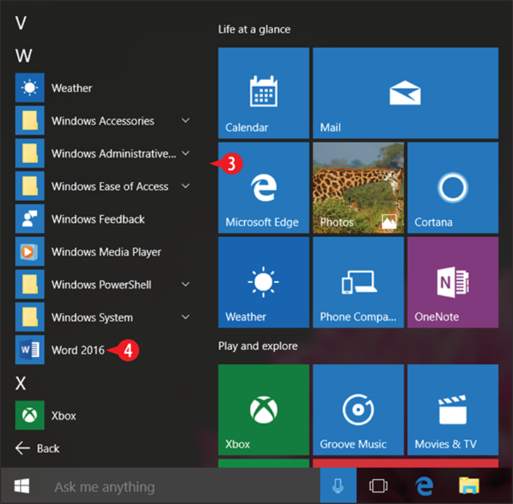Open the Weather app icon in the list
The width and height of the screenshot is (513, 504).
[x=30, y=88]
